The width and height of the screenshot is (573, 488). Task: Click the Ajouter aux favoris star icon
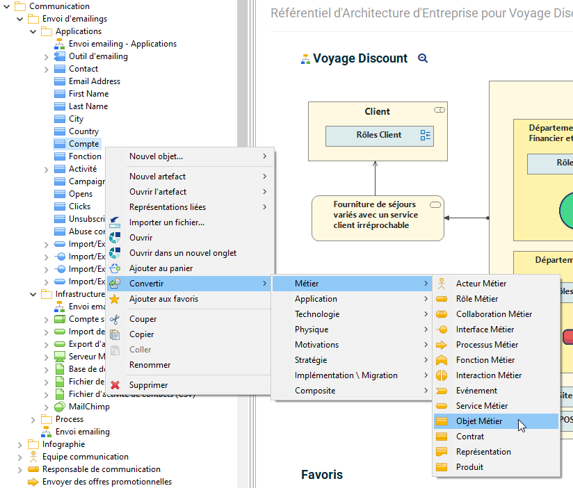(x=115, y=299)
